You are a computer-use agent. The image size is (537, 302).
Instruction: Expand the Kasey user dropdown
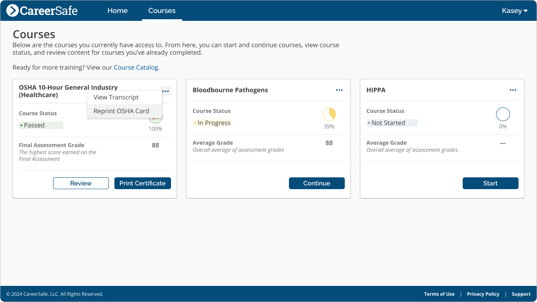point(515,11)
